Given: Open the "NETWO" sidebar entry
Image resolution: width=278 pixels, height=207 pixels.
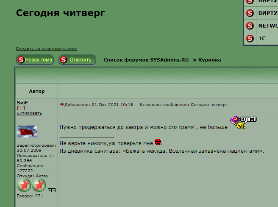Looking at the screenshot, I should [268, 26].
